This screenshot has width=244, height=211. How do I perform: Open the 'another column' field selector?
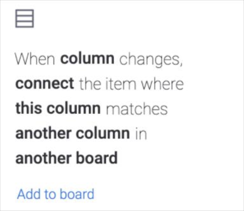72,133
